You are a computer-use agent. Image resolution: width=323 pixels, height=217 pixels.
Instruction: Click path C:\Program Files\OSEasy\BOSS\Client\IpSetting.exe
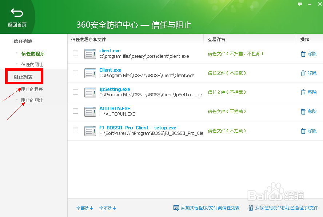click(x=151, y=95)
